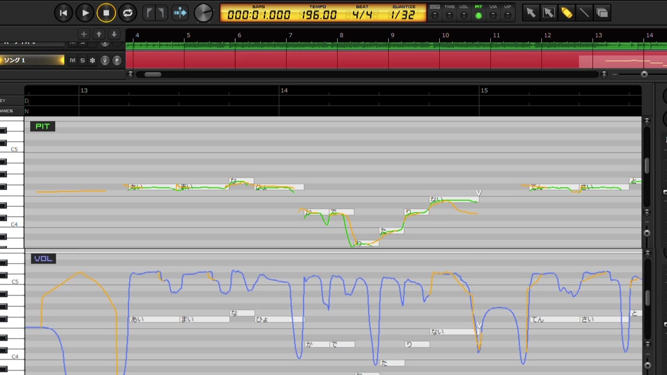The height and width of the screenshot is (375, 667).
Task: Start playback with the Play button
Action: [x=85, y=13]
